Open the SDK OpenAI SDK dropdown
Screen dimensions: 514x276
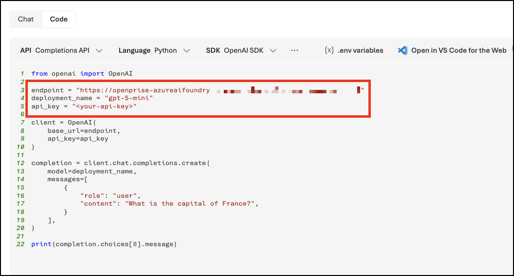241,50
